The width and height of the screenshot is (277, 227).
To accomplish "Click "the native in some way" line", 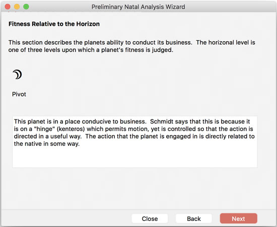I will (x=47, y=144).
